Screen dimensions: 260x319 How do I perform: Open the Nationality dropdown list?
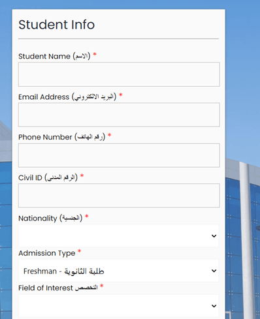118,235
